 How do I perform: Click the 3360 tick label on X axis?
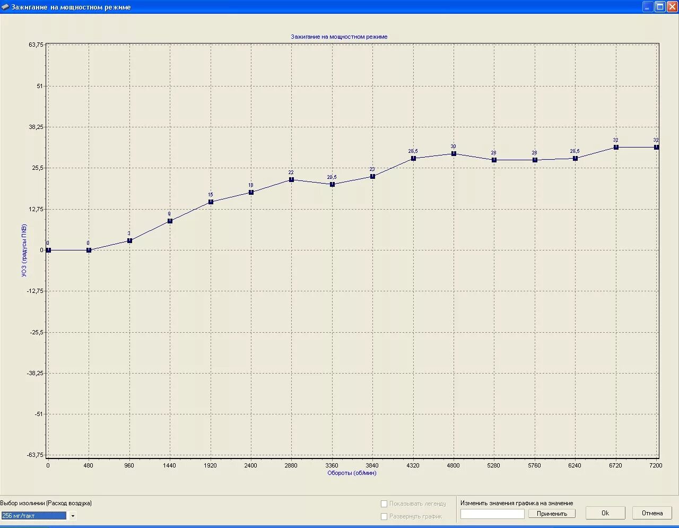point(332,465)
